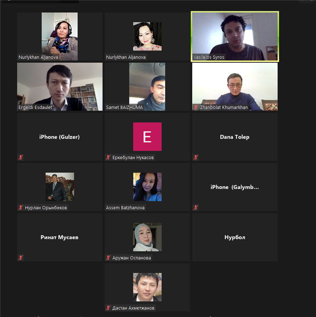Click muted mic icon on iPhone (Galymb...) tile
This screenshot has width=316, height=317.
pyautogui.click(x=195, y=207)
